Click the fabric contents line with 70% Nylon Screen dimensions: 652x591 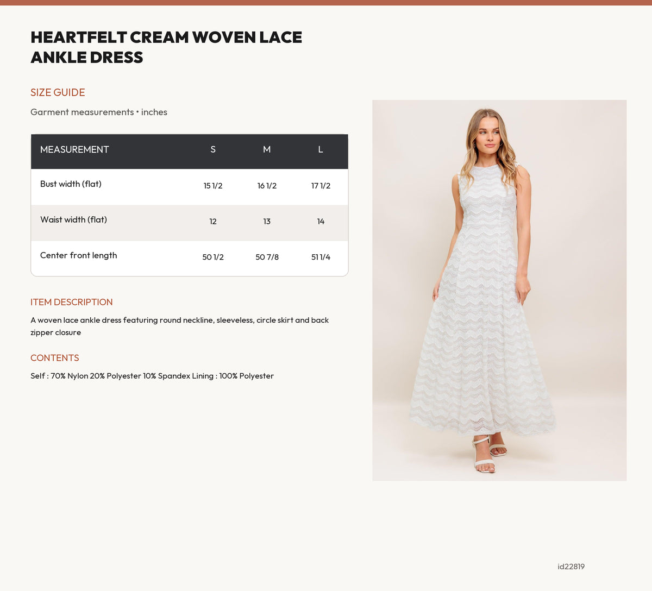coord(152,376)
